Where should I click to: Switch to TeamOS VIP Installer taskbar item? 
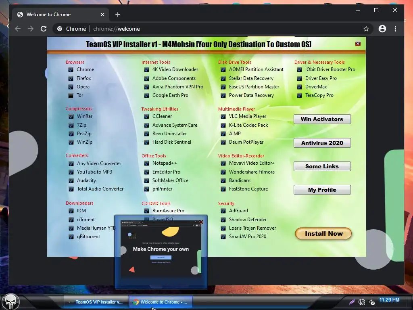96,302
